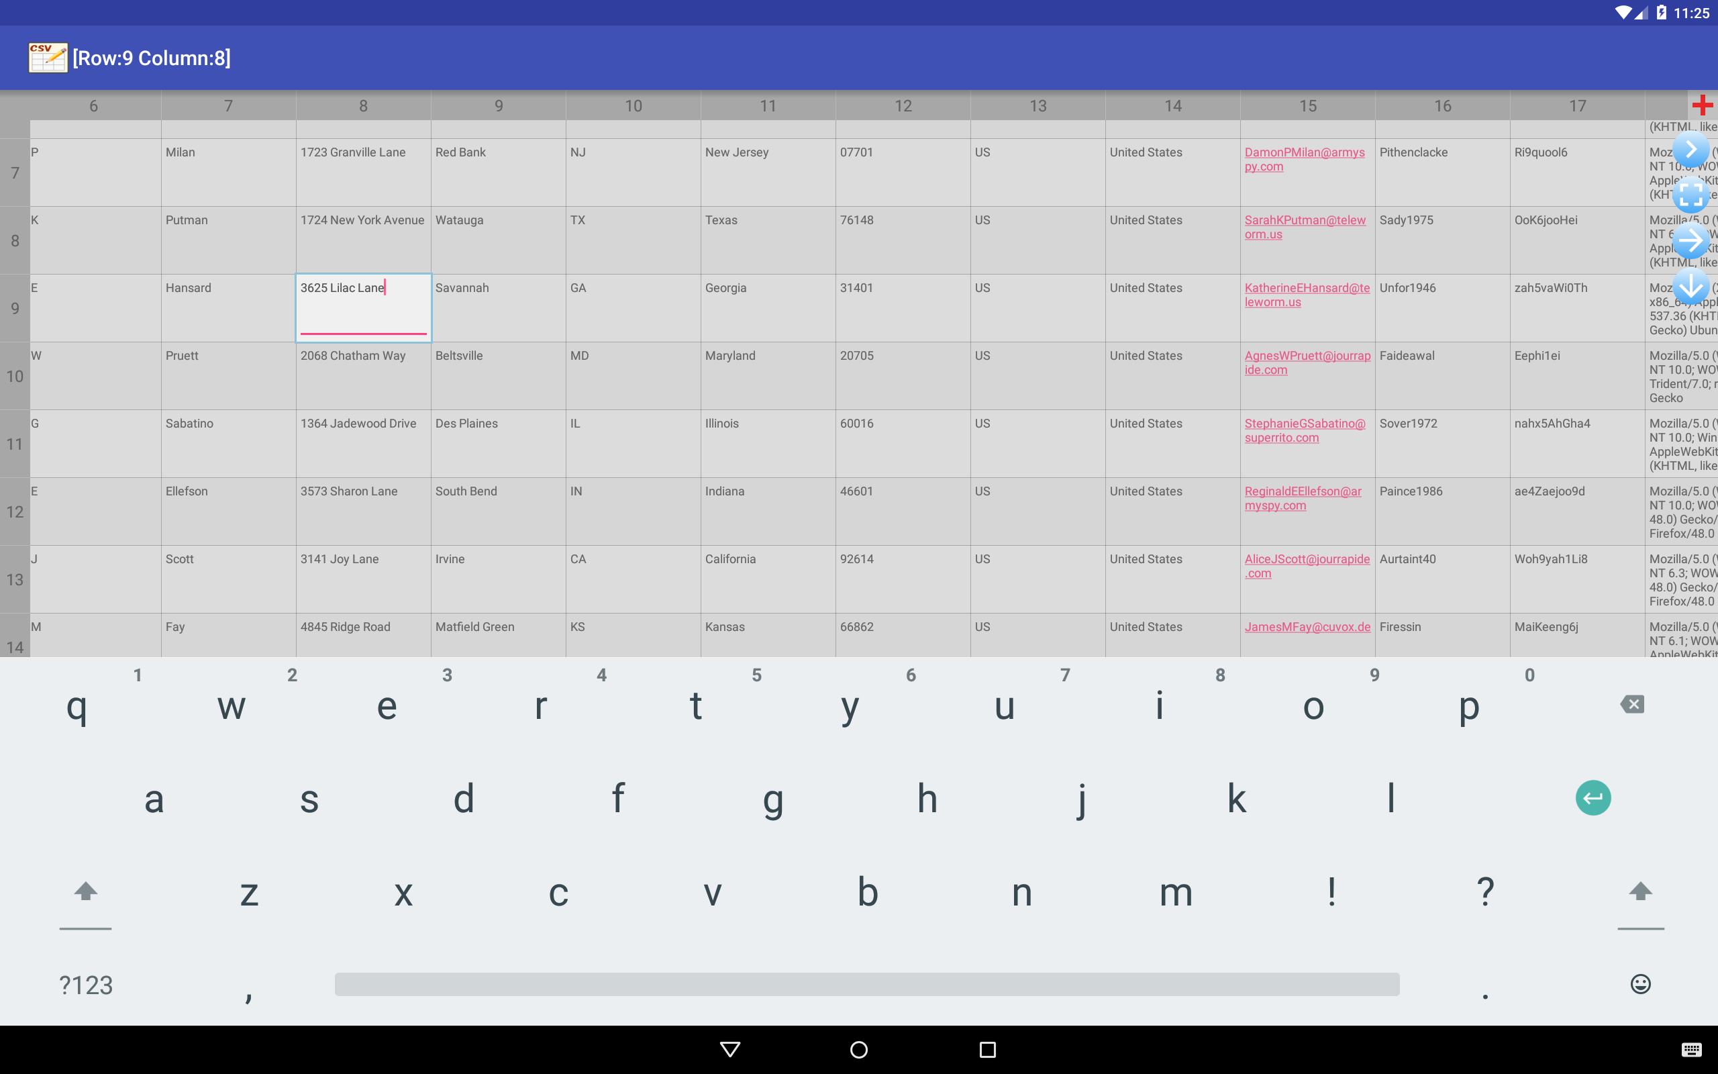Image resolution: width=1718 pixels, height=1074 pixels.
Task: Tap the Android recent apps button
Action: click(987, 1049)
